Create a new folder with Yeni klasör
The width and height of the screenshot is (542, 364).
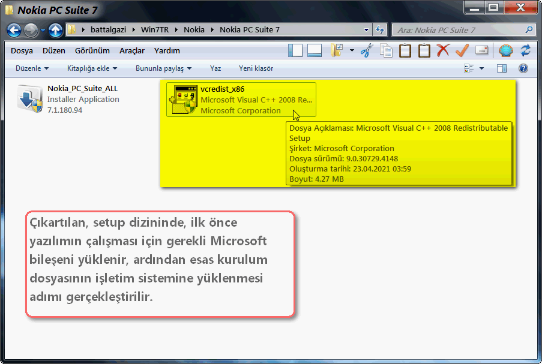[256, 68]
